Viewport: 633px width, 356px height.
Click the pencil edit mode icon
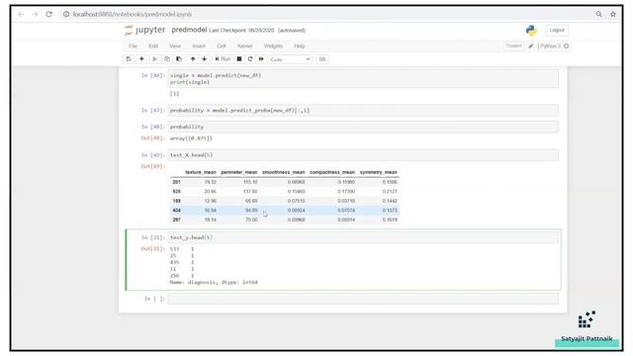[531, 46]
